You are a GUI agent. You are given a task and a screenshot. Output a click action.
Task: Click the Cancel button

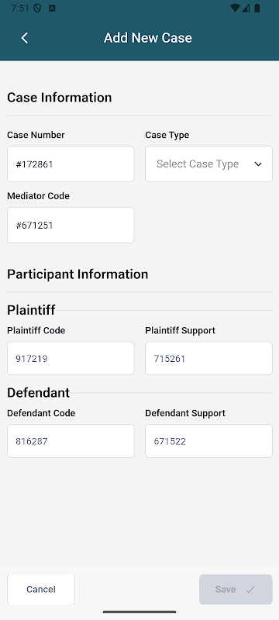click(x=41, y=589)
